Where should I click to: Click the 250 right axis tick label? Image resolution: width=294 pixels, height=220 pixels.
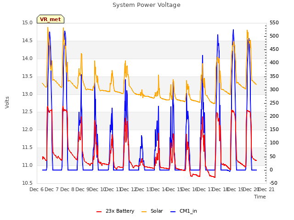(274, 103)
